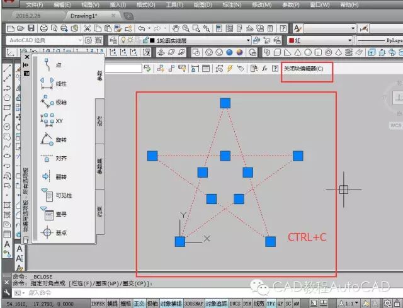Select the 查寻 lookup parameter tool
Image resolution: width=403 pixels, height=308 pixels.
point(54,214)
